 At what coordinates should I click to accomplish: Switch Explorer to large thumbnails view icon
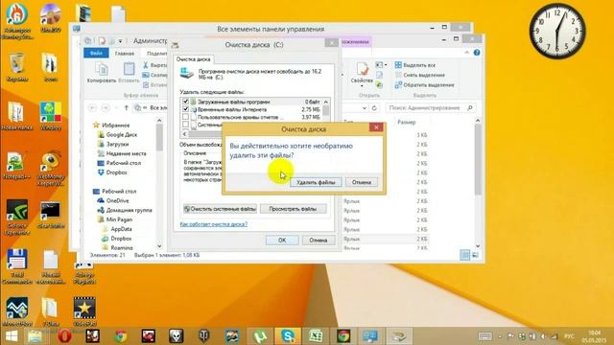tap(475, 255)
